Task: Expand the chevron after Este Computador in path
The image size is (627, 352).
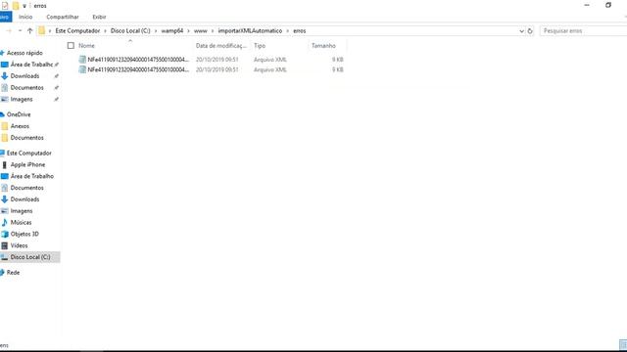Action: (x=106, y=30)
